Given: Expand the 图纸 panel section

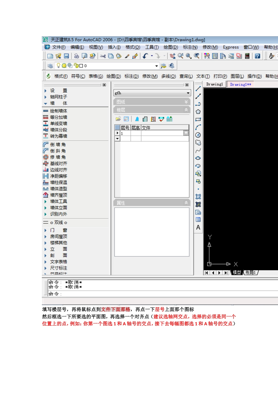Looking at the screenshot, I should pyautogui.click(x=186, y=102).
